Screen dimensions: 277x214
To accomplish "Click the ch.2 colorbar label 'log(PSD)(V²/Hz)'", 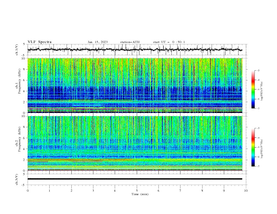I will click(x=262, y=149).
